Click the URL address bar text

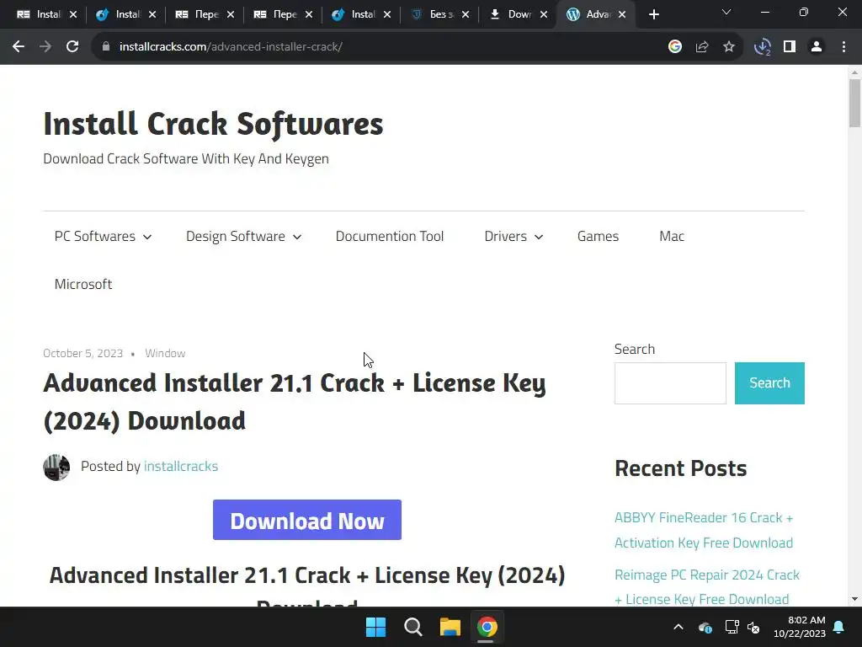click(231, 47)
